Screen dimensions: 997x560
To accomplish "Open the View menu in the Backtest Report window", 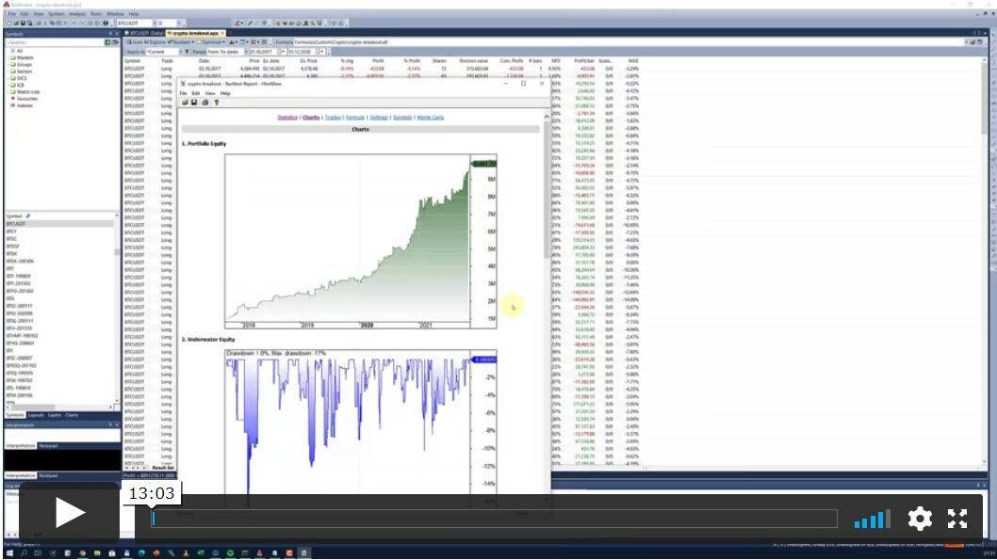I will coord(210,93).
